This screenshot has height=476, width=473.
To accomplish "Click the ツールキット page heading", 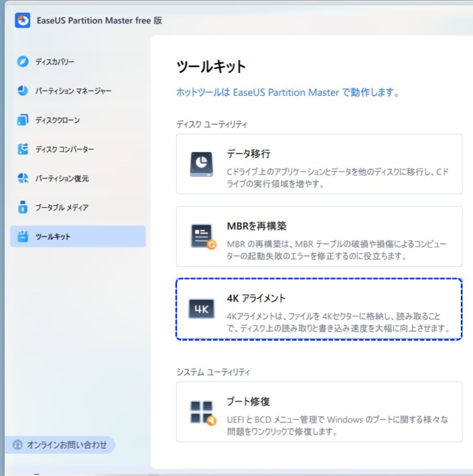I will coord(211,66).
